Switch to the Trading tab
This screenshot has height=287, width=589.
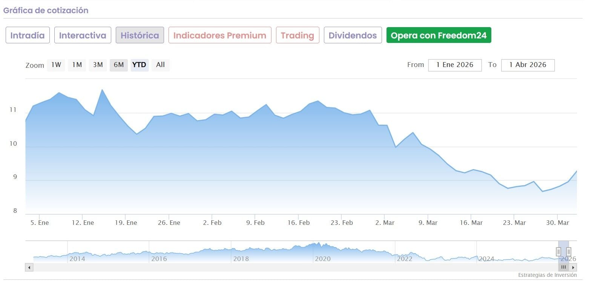point(298,35)
